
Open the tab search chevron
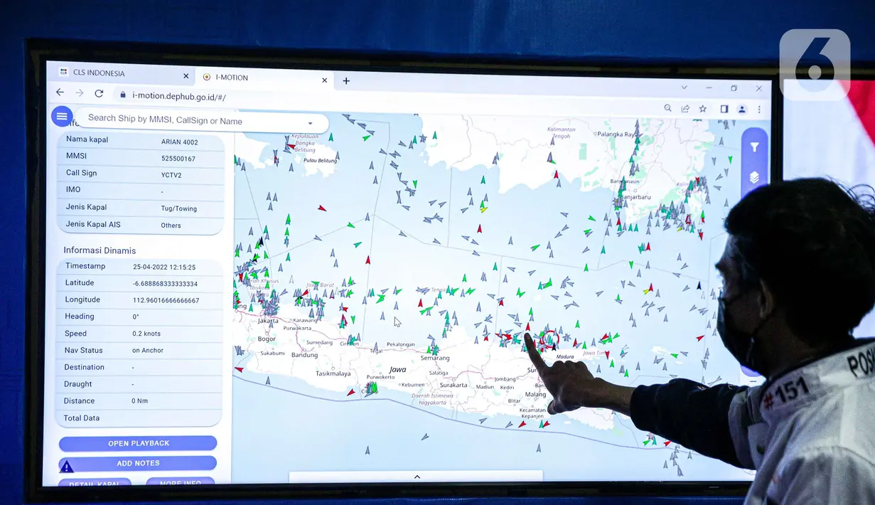tap(685, 87)
